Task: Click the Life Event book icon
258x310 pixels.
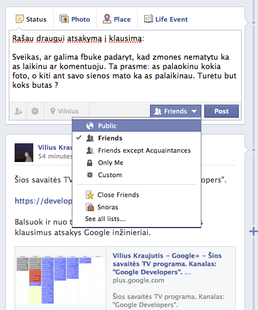Action: pyautogui.click(x=148, y=19)
